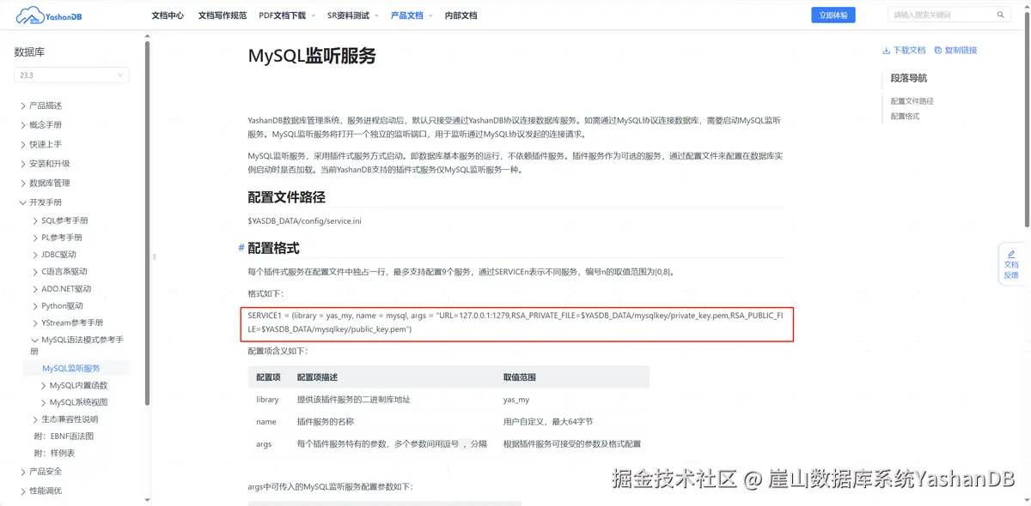Expand the MySQL系统视图 node
The width and height of the screenshot is (1031, 506).
[x=44, y=402]
